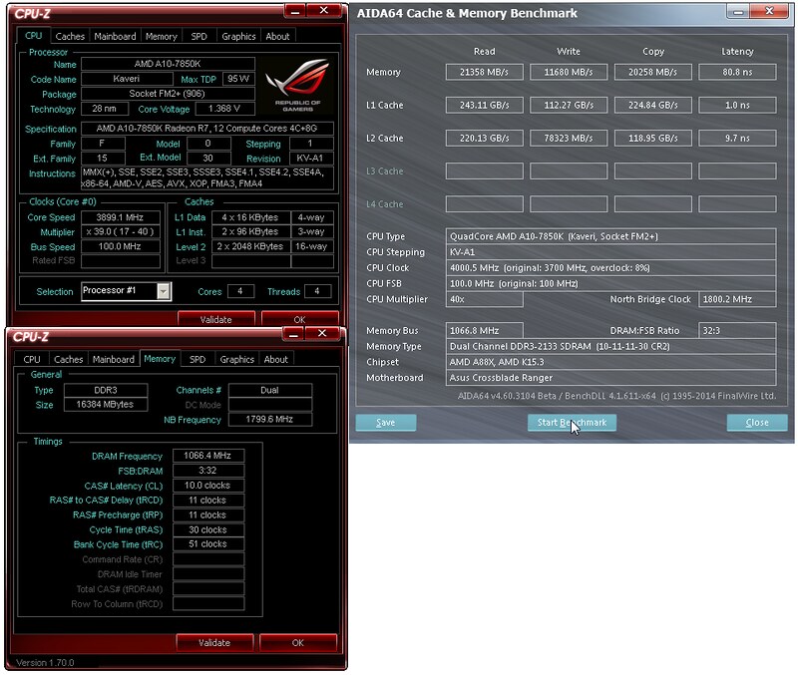798x675 pixels.
Task: Select SPD tab in lower CPU-Z window
Action: point(198,359)
